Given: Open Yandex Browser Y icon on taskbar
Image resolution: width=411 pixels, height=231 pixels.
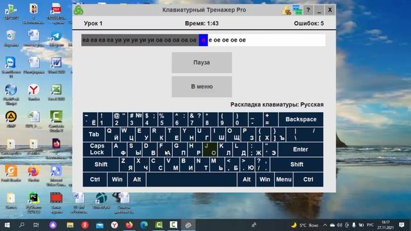Looking at the screenshot, I should 114,225.
